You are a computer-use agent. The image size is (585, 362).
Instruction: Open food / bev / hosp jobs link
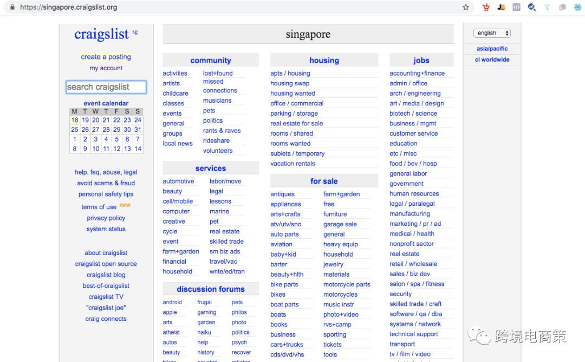(413, 164)
